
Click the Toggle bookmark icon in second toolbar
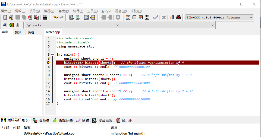point(18,25)
